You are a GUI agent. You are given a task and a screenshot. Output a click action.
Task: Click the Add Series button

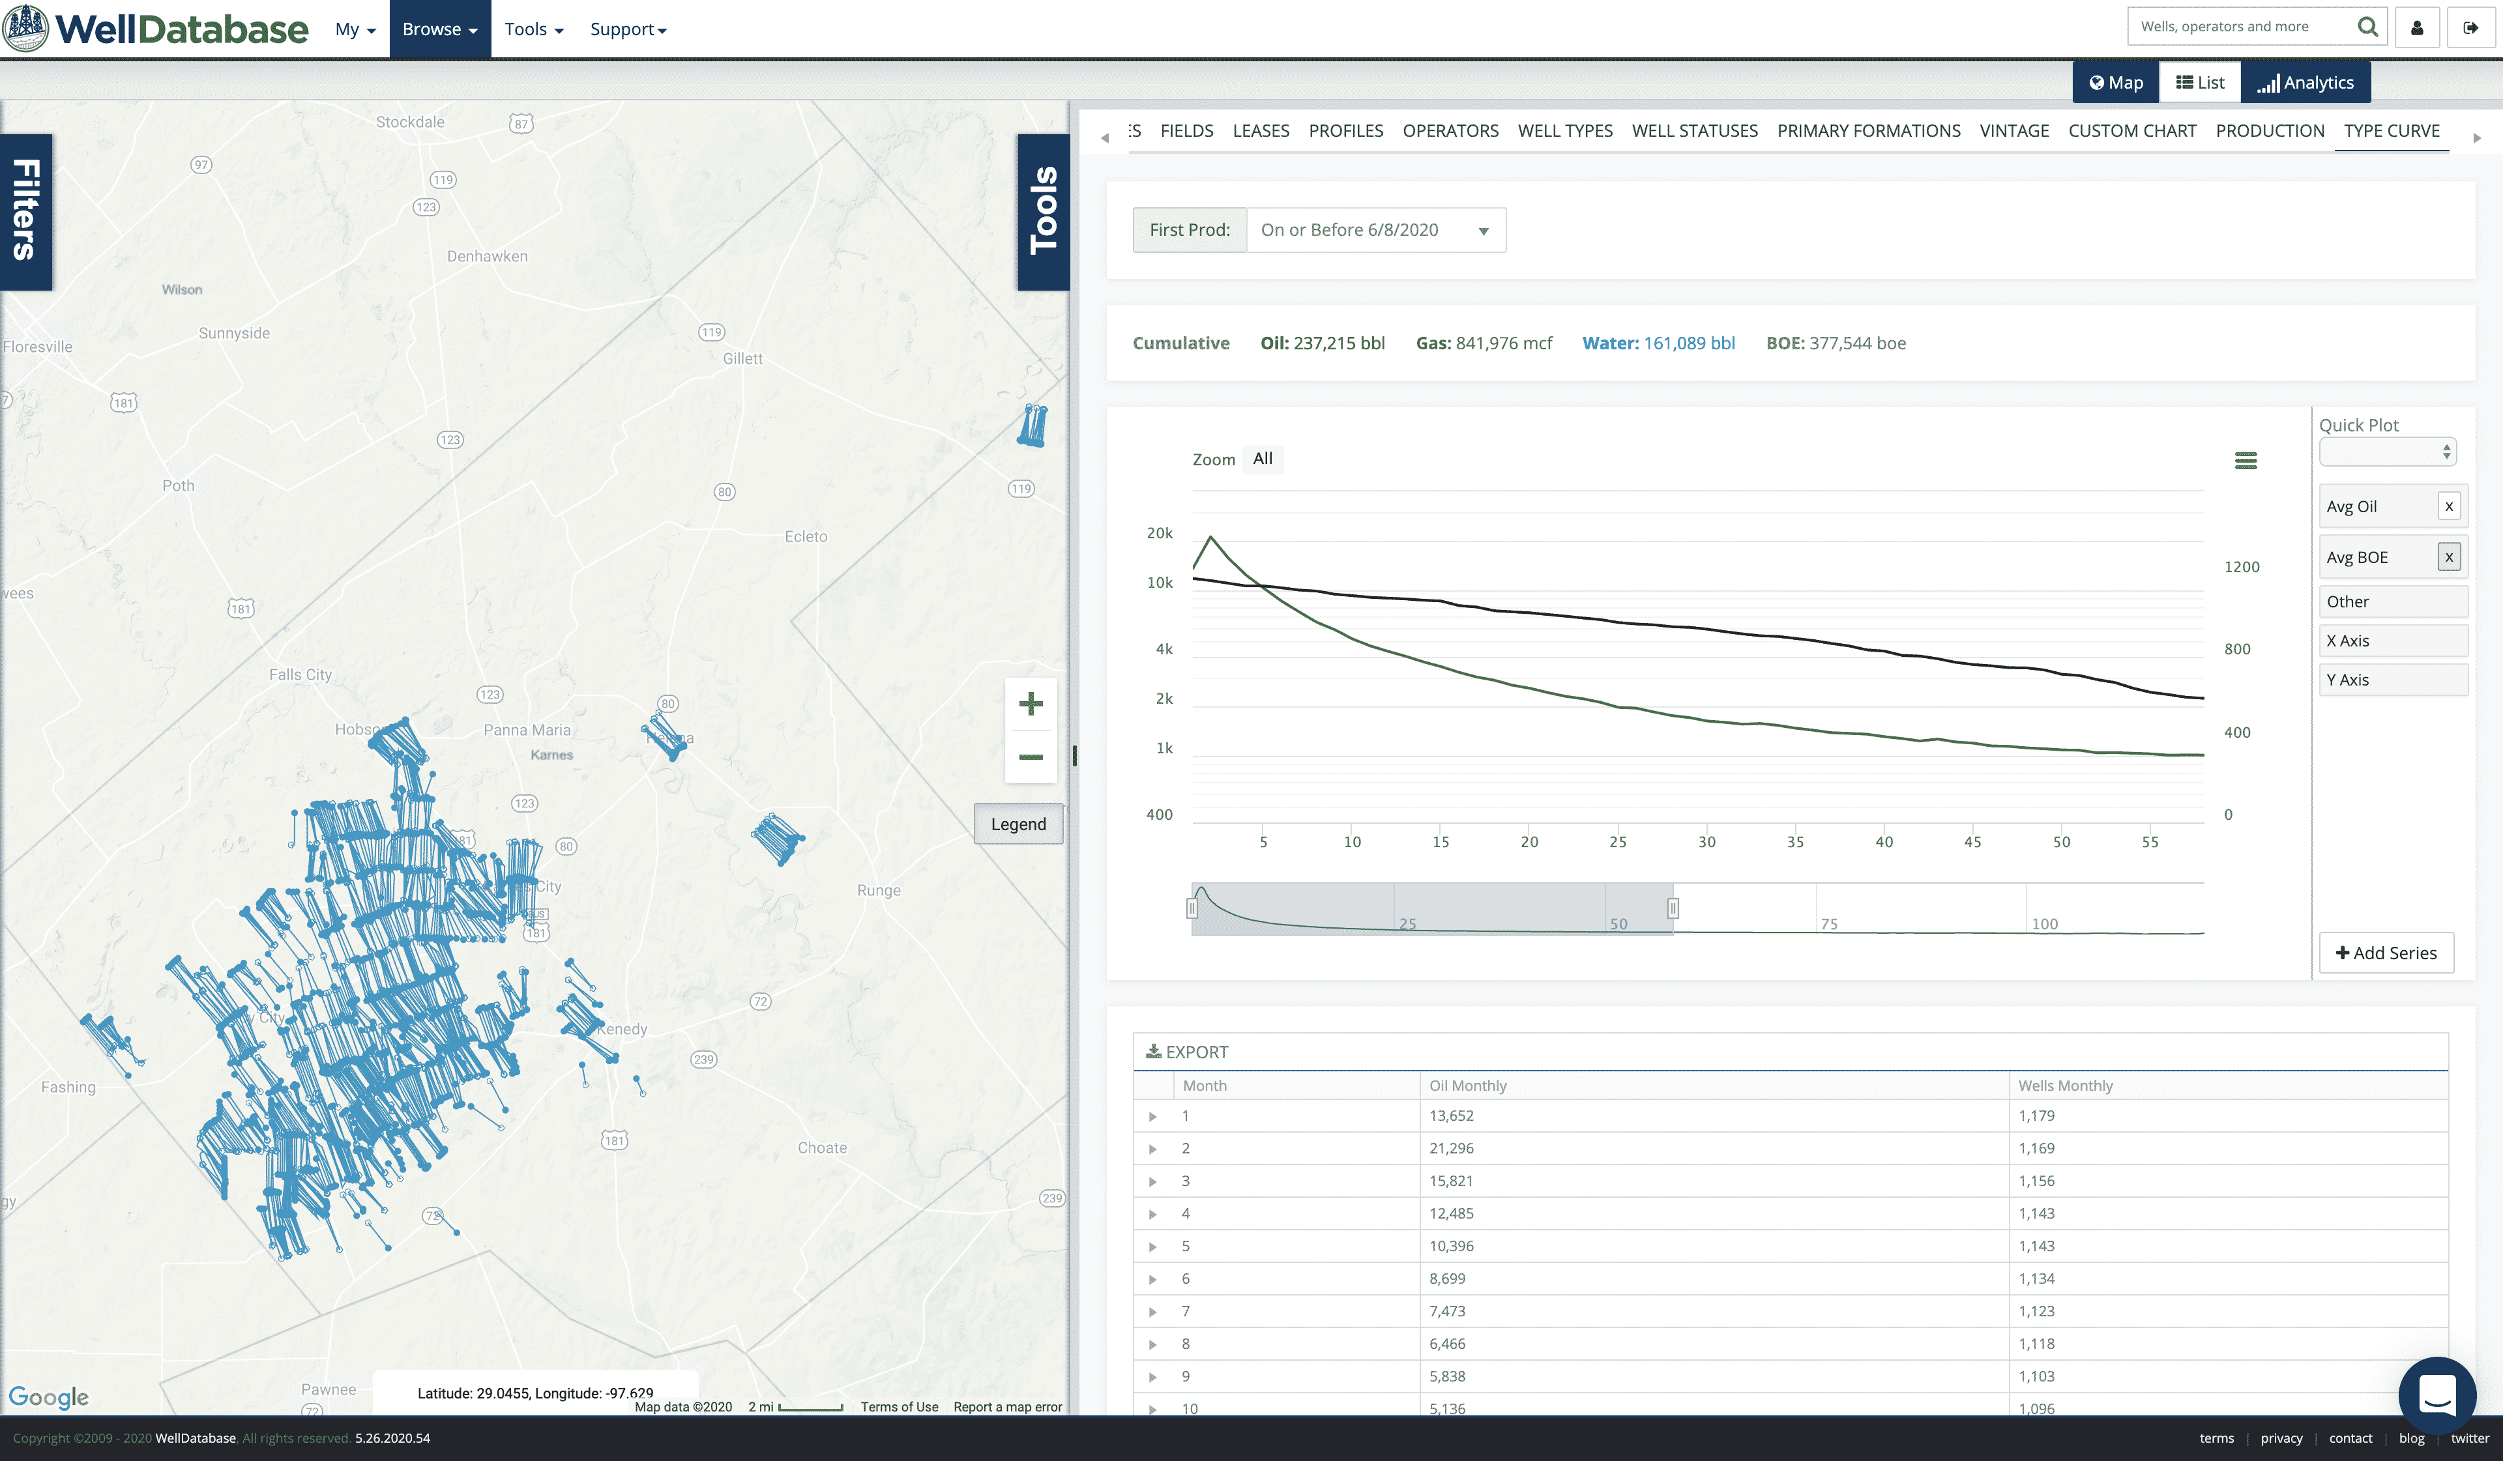tap(2386, 953)
